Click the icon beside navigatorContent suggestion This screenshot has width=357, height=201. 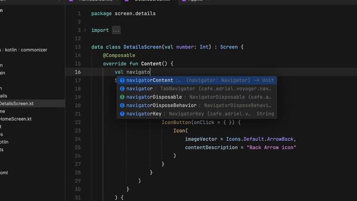coord(122,80)
